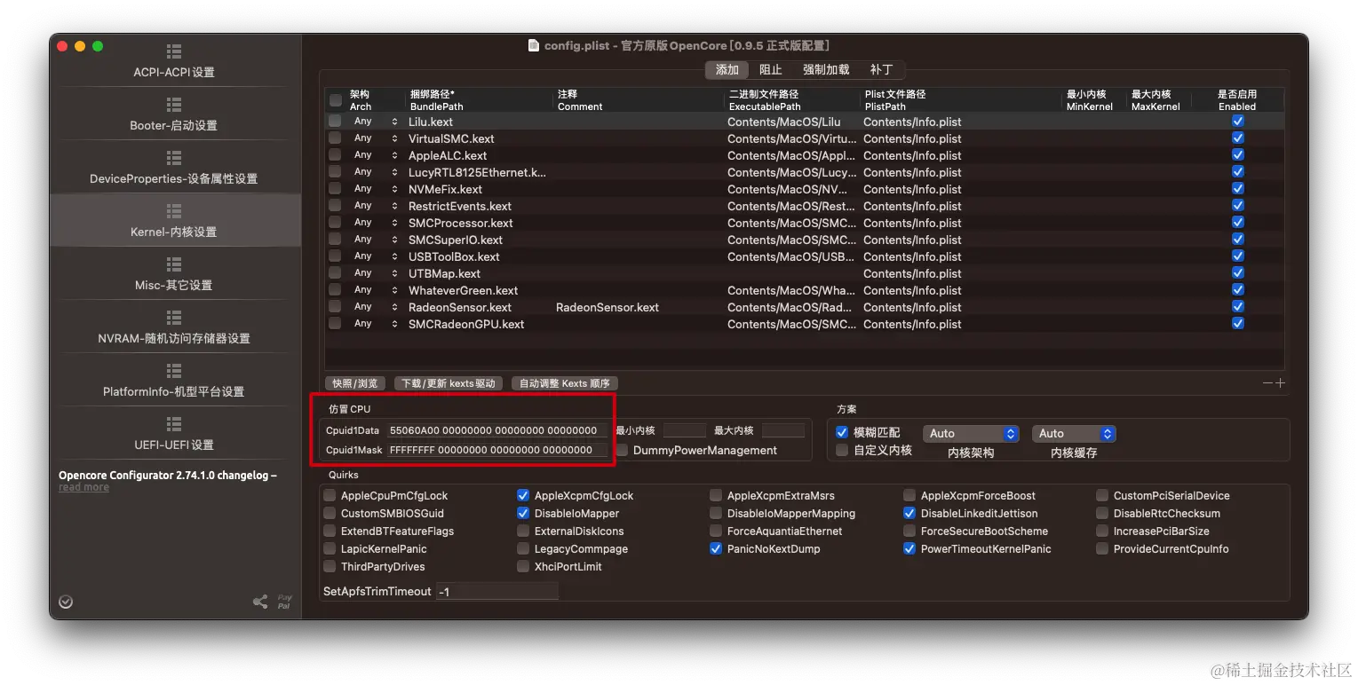Click the 快照/浏览 button
The height and width of the screenshot is (685, 1358).
pos(355,383)
